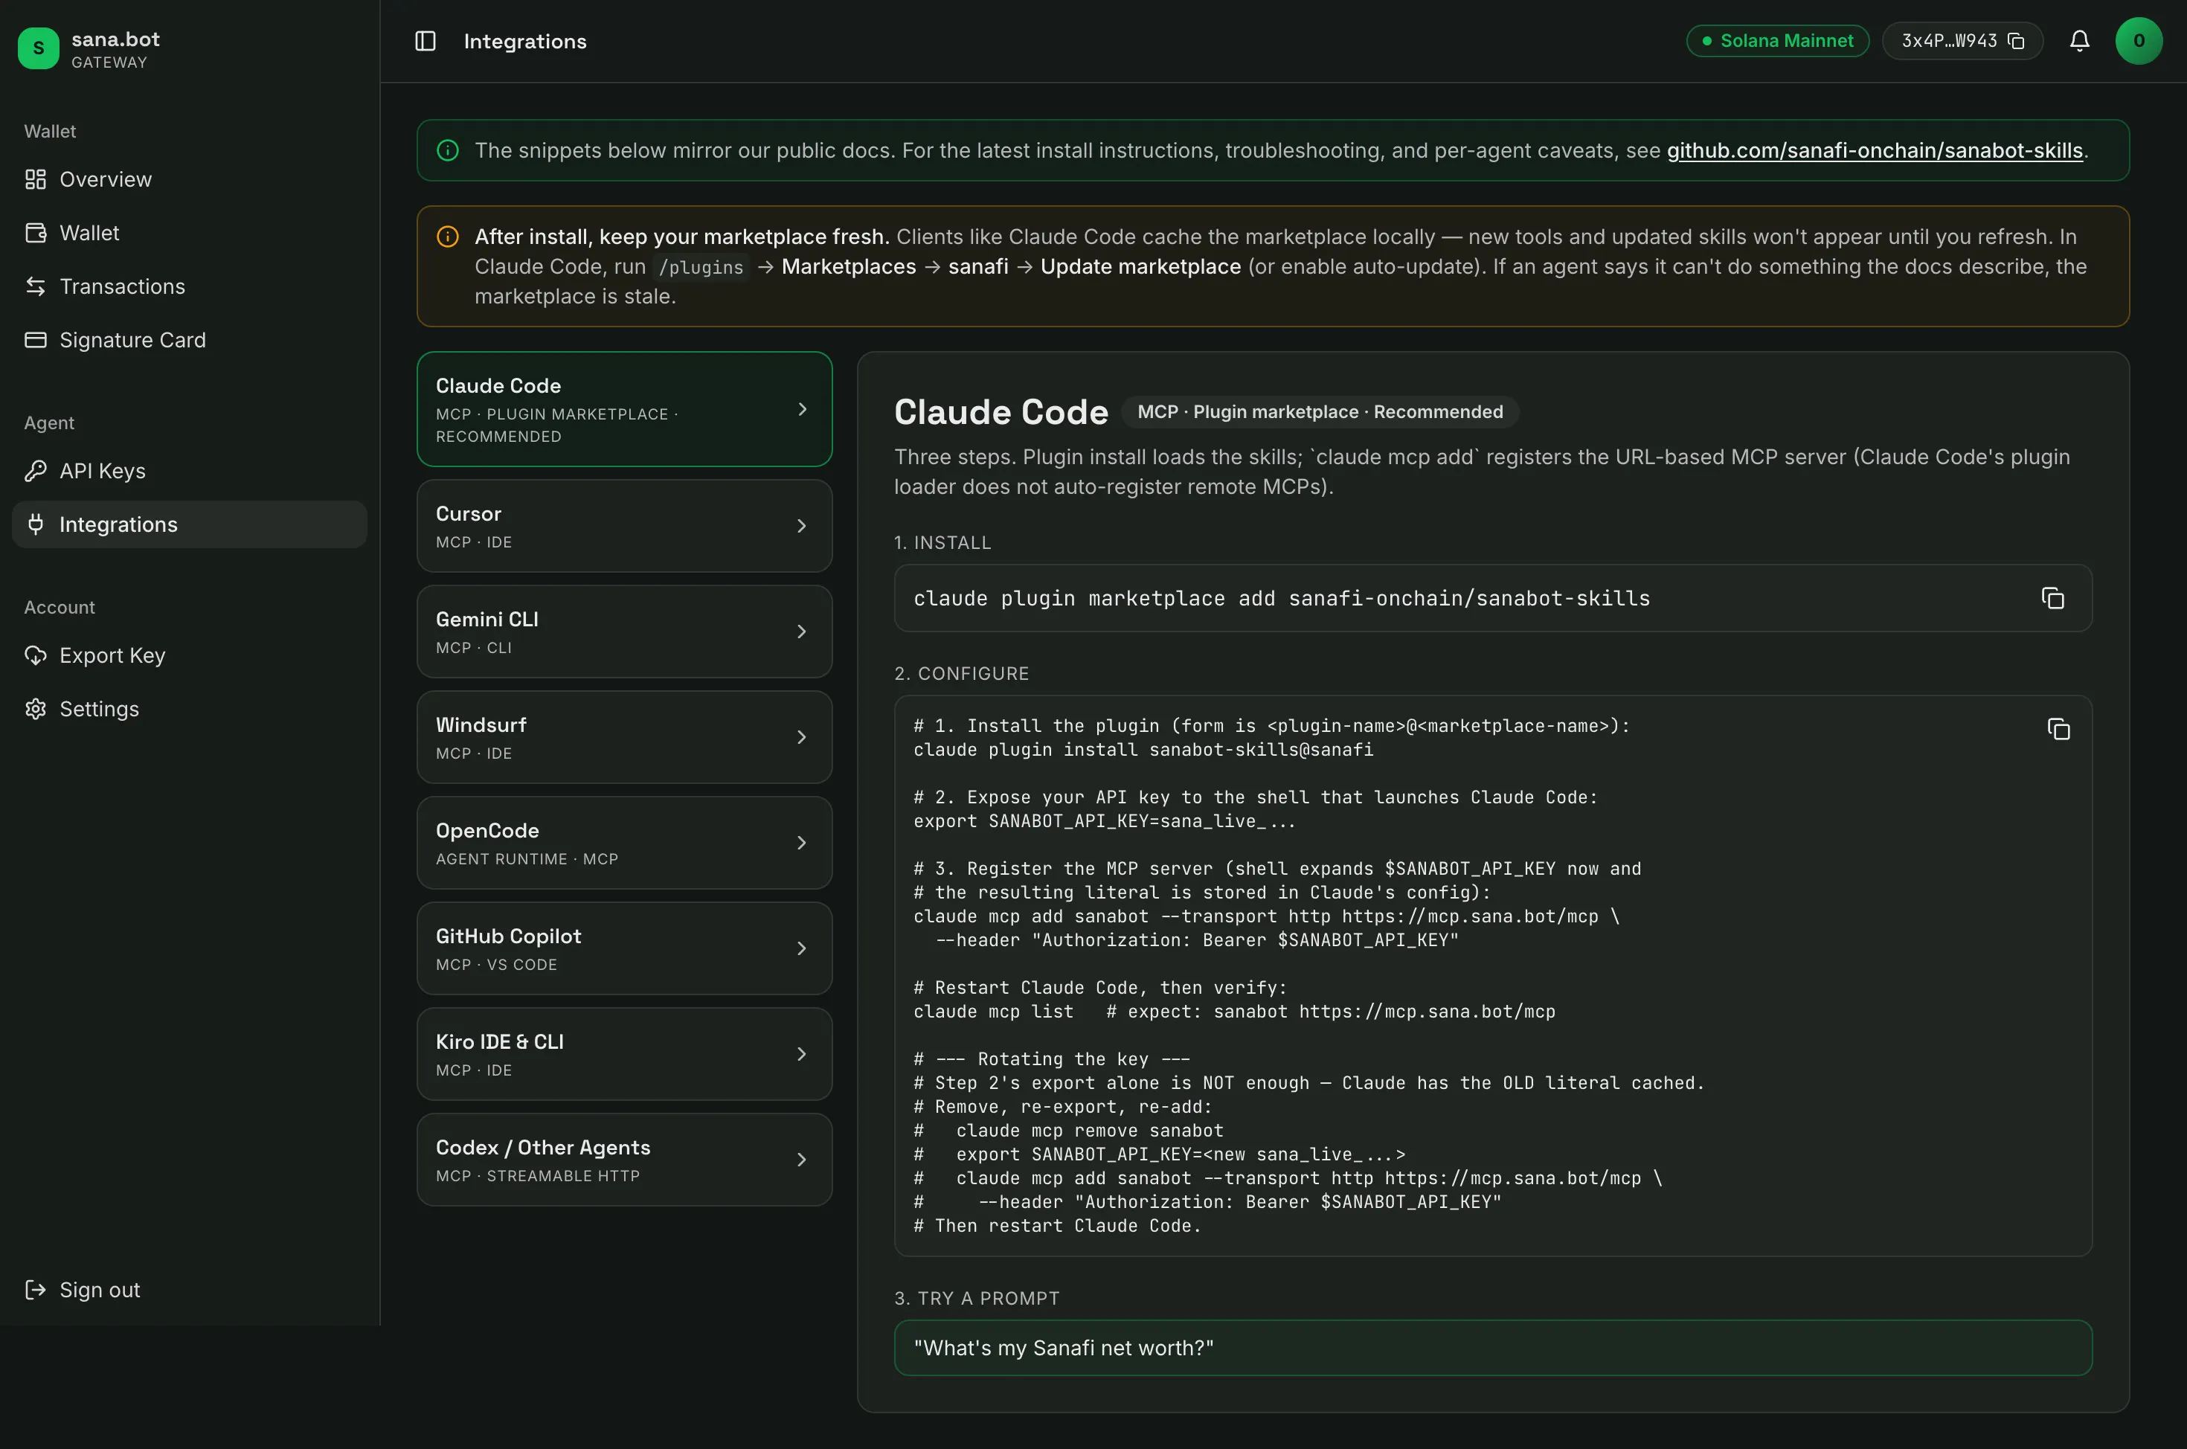This screenshot has width=2187, height=1449.
Task: Click the Wallet icon in sidebar
Action: tap(35, 233)
